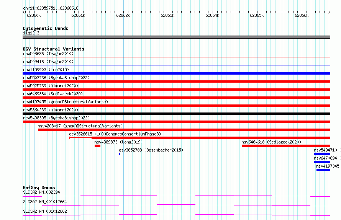Click red bar under nsv6464618 label
The width and height of the screenshot is (341, 220).
pyautogui.click(x=286, y=146)
